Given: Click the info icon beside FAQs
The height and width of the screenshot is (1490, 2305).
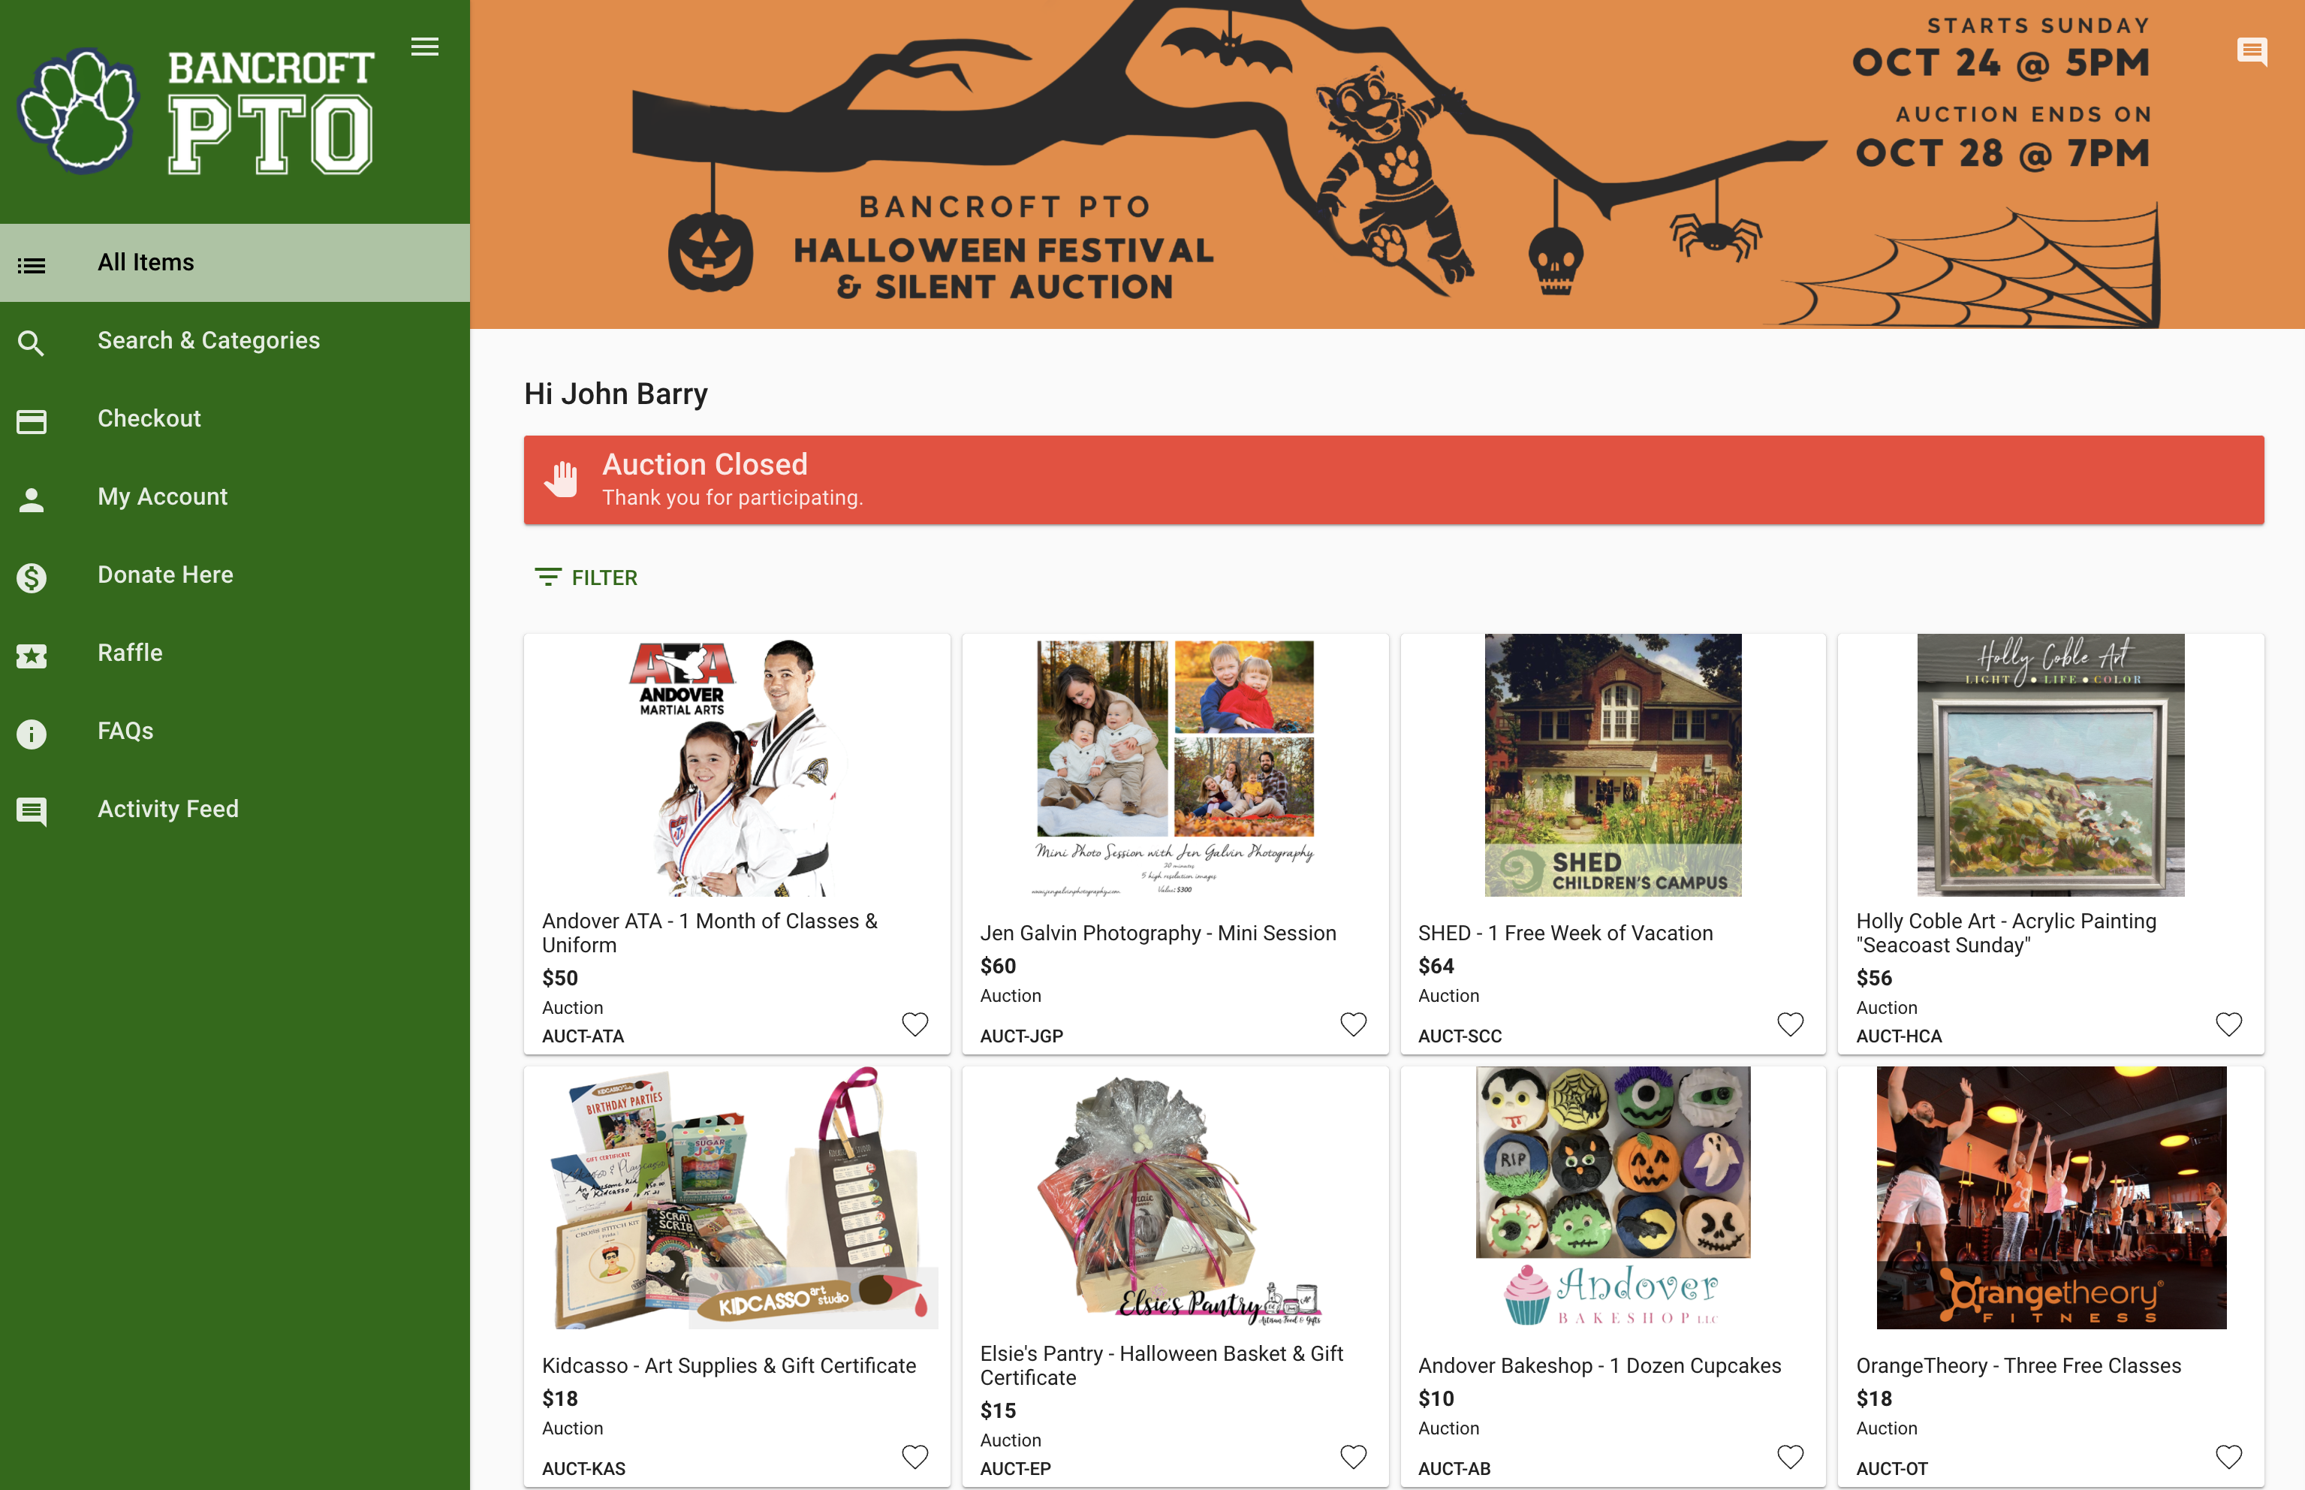Looking at the screenshot, I should [31, 734].
